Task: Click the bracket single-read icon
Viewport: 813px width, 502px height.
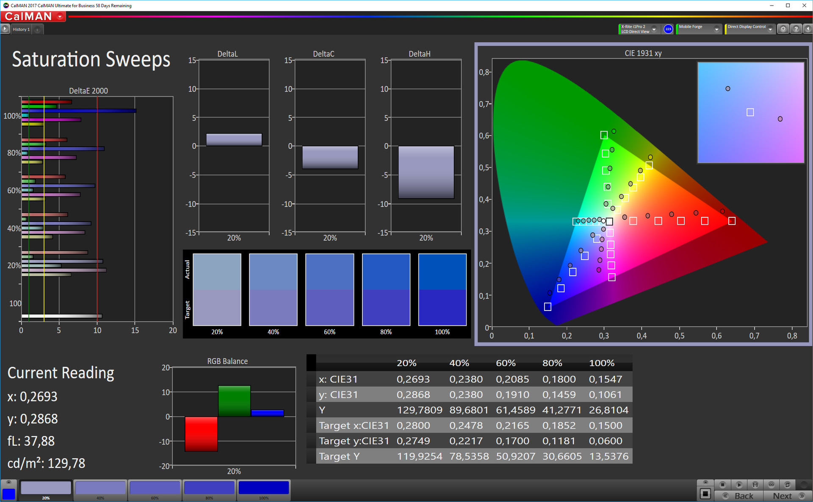Action: tap(755, 485)
